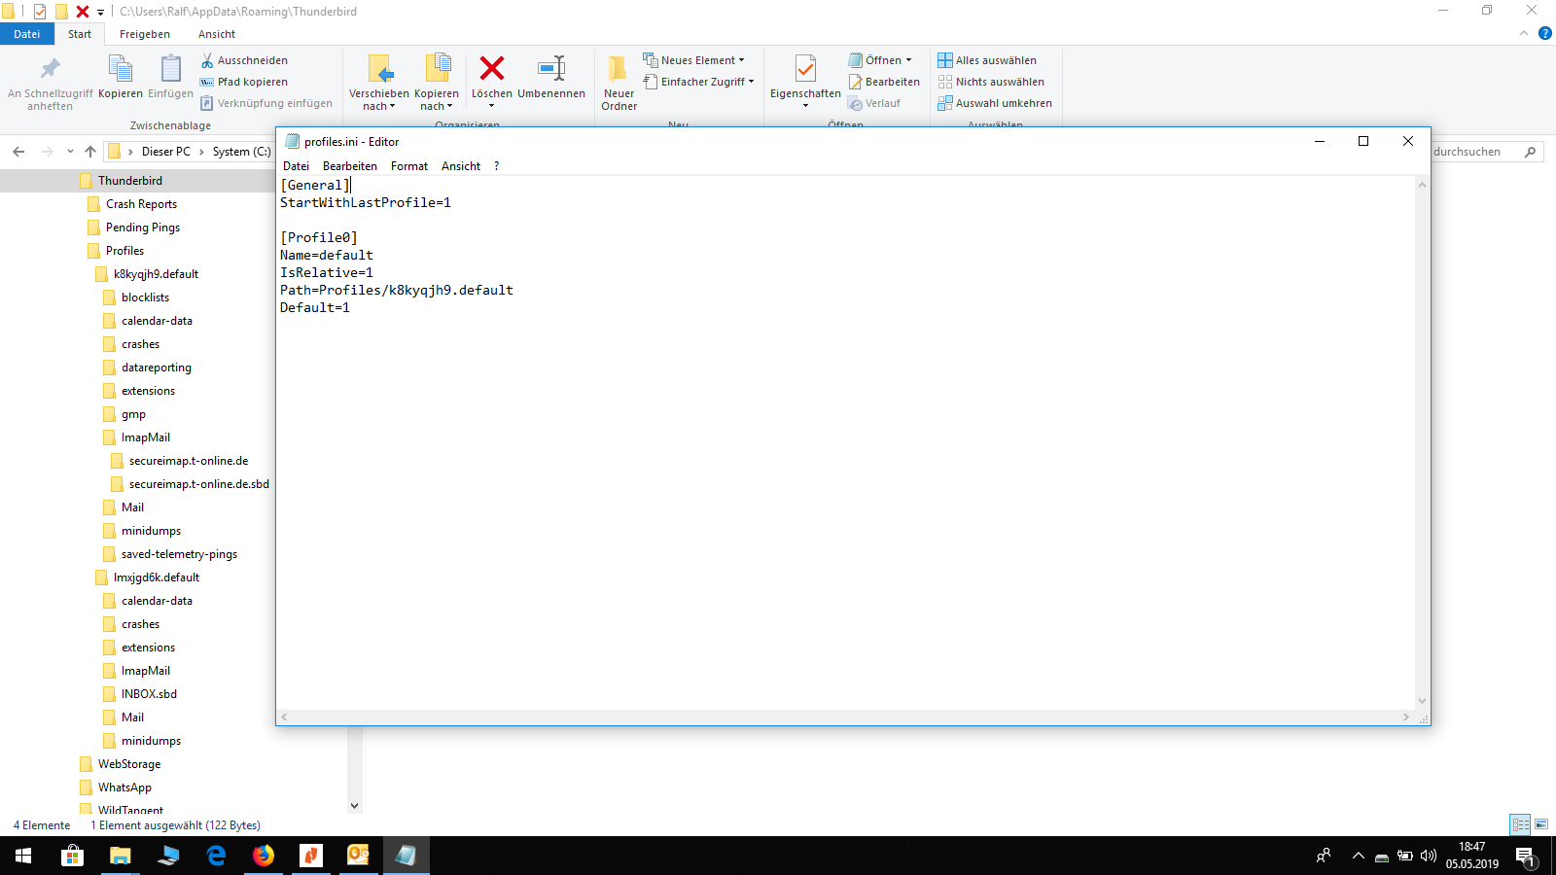
Task: Switch to the Ansicht ribbon tab
Action: click(217, 34)
